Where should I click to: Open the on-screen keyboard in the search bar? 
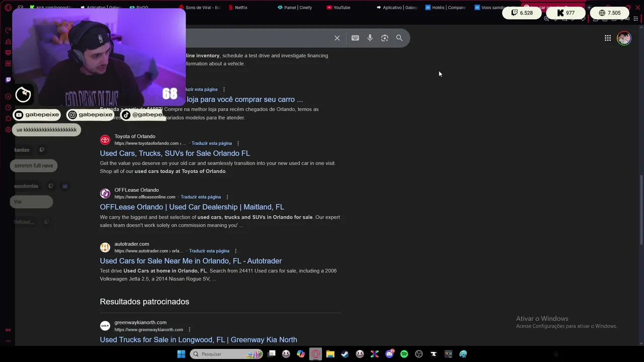click(x=355, y=38)
